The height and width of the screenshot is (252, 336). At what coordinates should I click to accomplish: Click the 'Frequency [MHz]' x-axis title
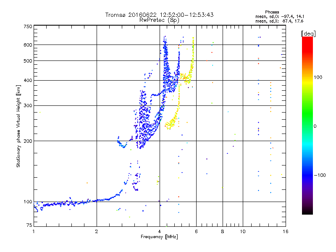pyautogui.click(x=159, y=237)
